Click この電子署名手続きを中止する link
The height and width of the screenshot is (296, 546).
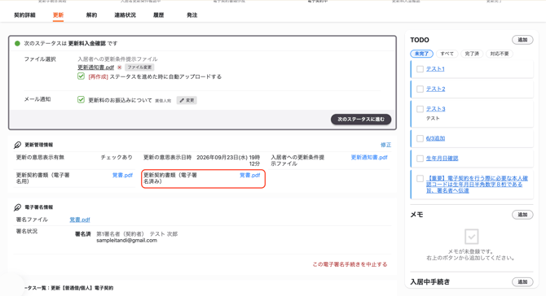350,264
